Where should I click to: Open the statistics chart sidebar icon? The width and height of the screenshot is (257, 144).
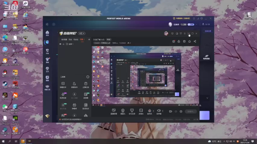[x=47, y=78]
